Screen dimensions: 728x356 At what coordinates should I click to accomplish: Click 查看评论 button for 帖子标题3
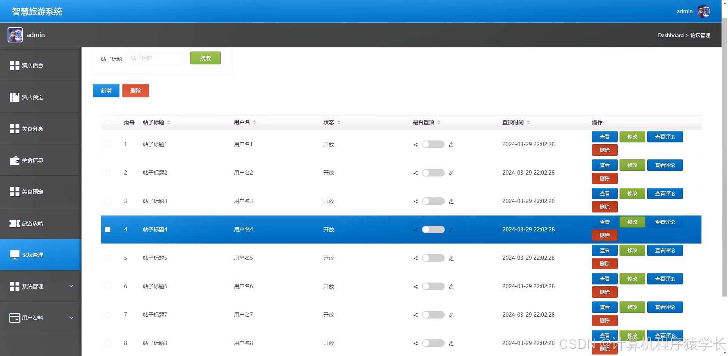[665, 194]
